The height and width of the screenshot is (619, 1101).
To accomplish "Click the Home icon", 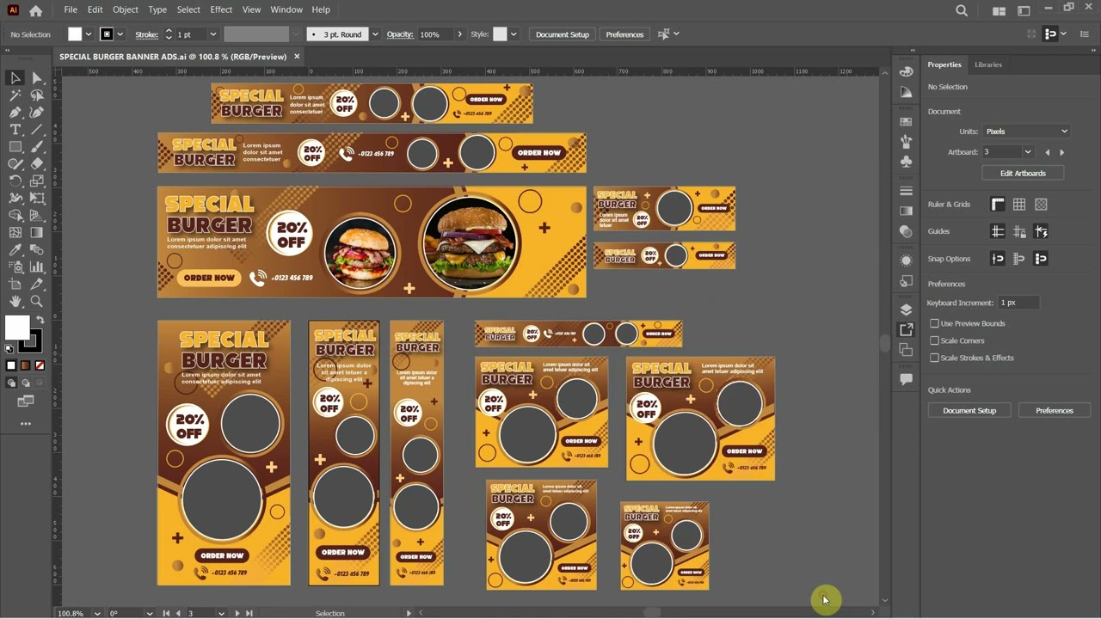I will click(35, 10).
